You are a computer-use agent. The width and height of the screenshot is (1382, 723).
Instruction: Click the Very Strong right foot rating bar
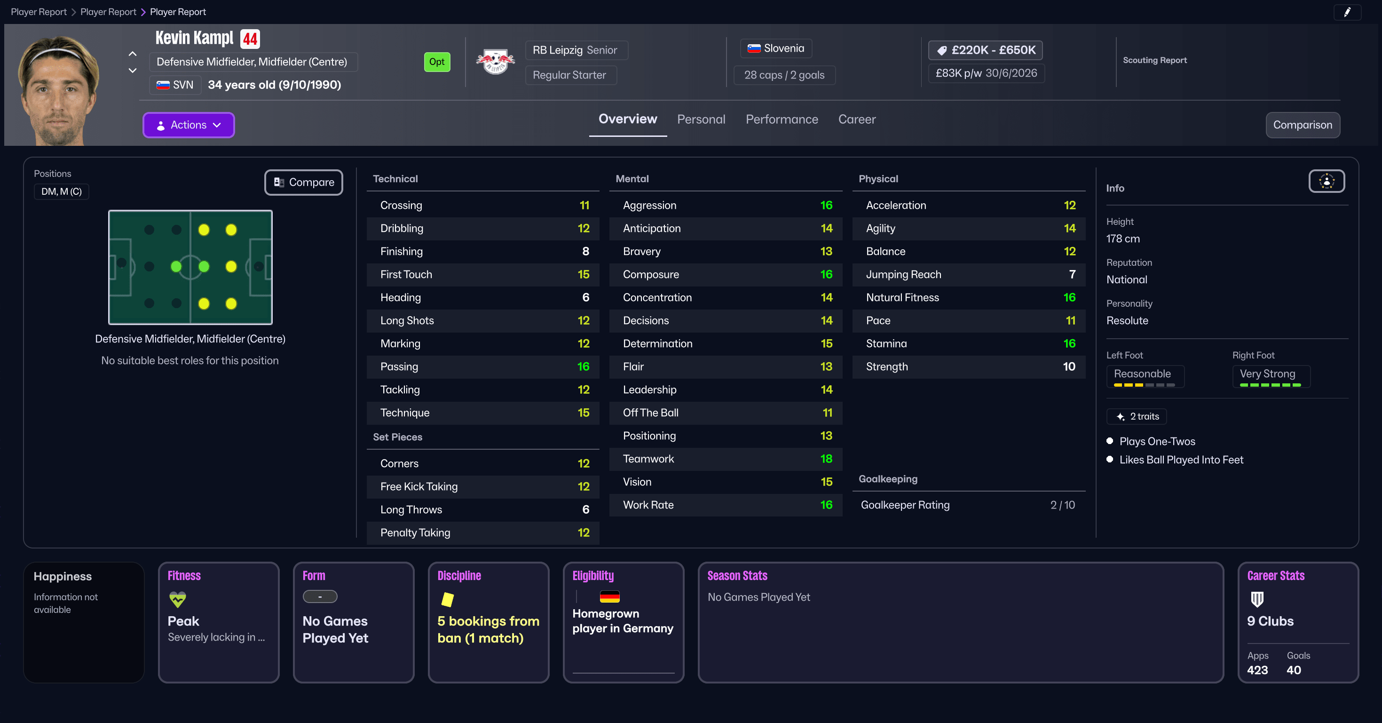(x=1270, y=384)
